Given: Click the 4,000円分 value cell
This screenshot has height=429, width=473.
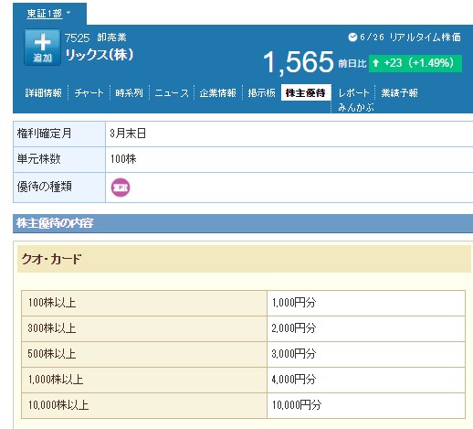Looking at the screenshot, I should pyautogui.click(x=366, y=380).
